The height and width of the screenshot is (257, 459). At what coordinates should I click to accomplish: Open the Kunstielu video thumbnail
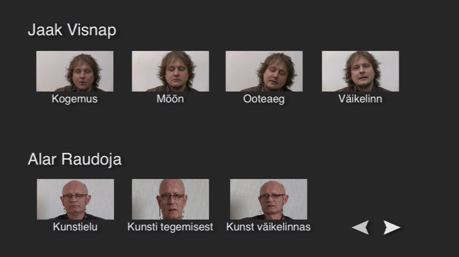click(x=75, y=199)
